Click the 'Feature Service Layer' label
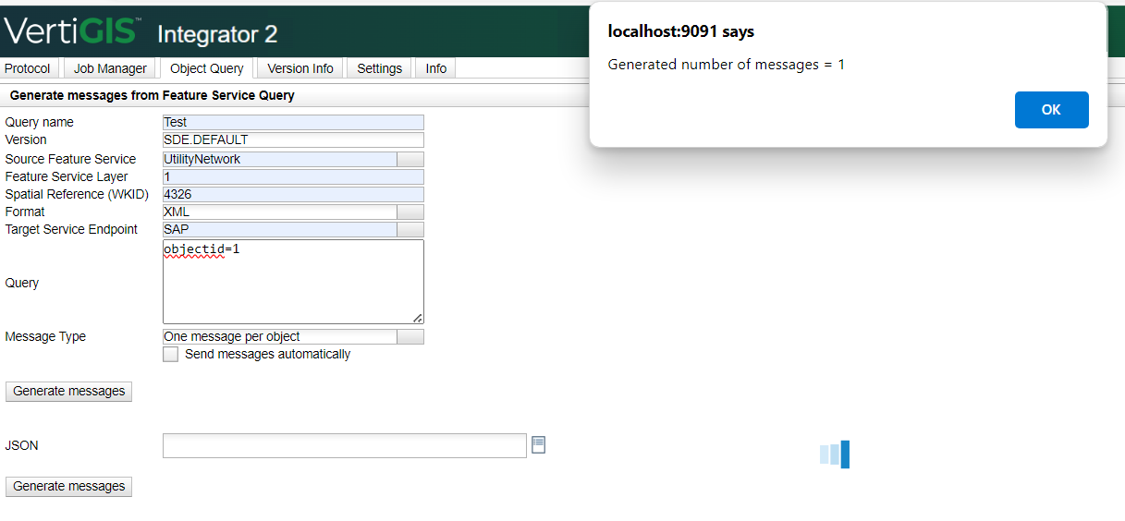Image resolution: width=1125 pixels, height=521 pixels. pyautogui.click(x=67, y=176)
